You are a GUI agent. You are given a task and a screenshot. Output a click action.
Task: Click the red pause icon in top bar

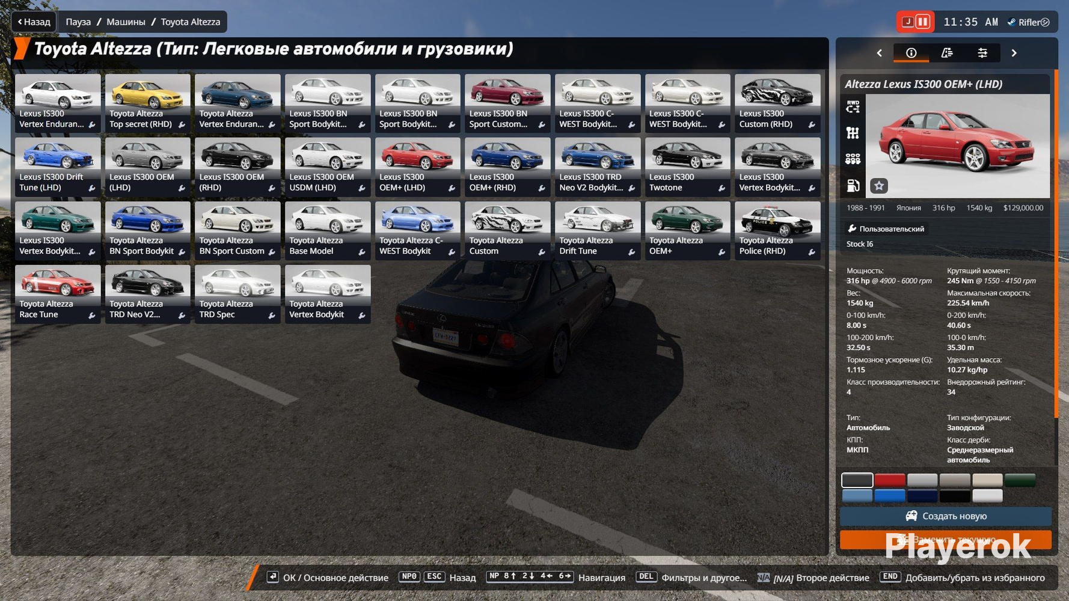922,22
